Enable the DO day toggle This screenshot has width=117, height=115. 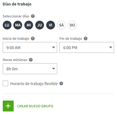(x=72, y=25)
